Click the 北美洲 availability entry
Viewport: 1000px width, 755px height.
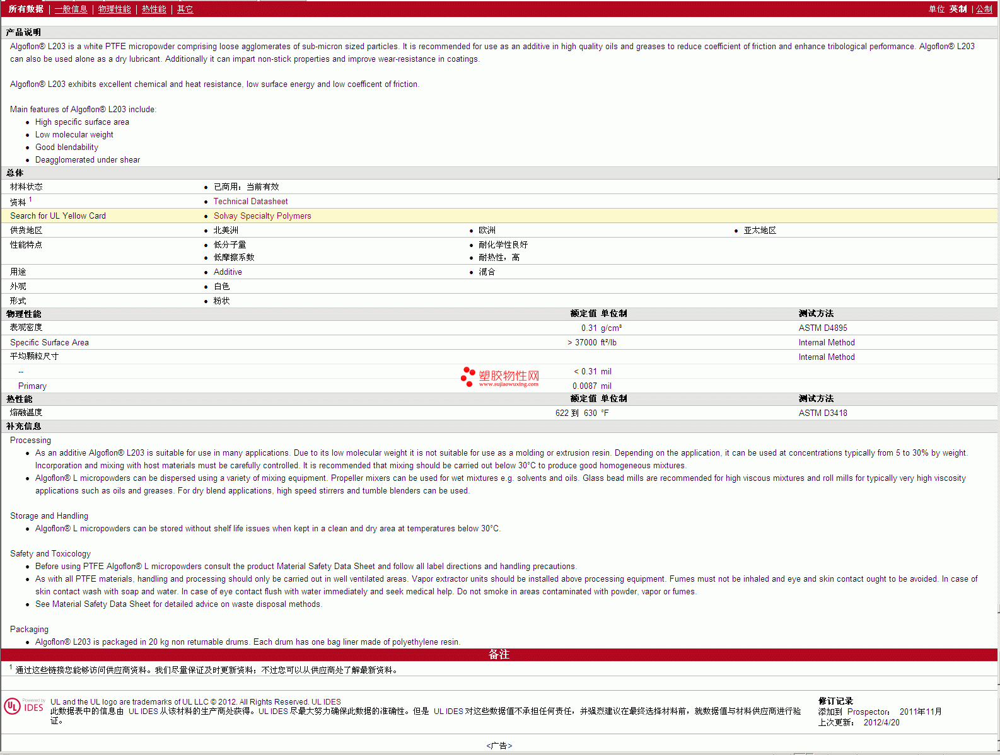[226, 230]
